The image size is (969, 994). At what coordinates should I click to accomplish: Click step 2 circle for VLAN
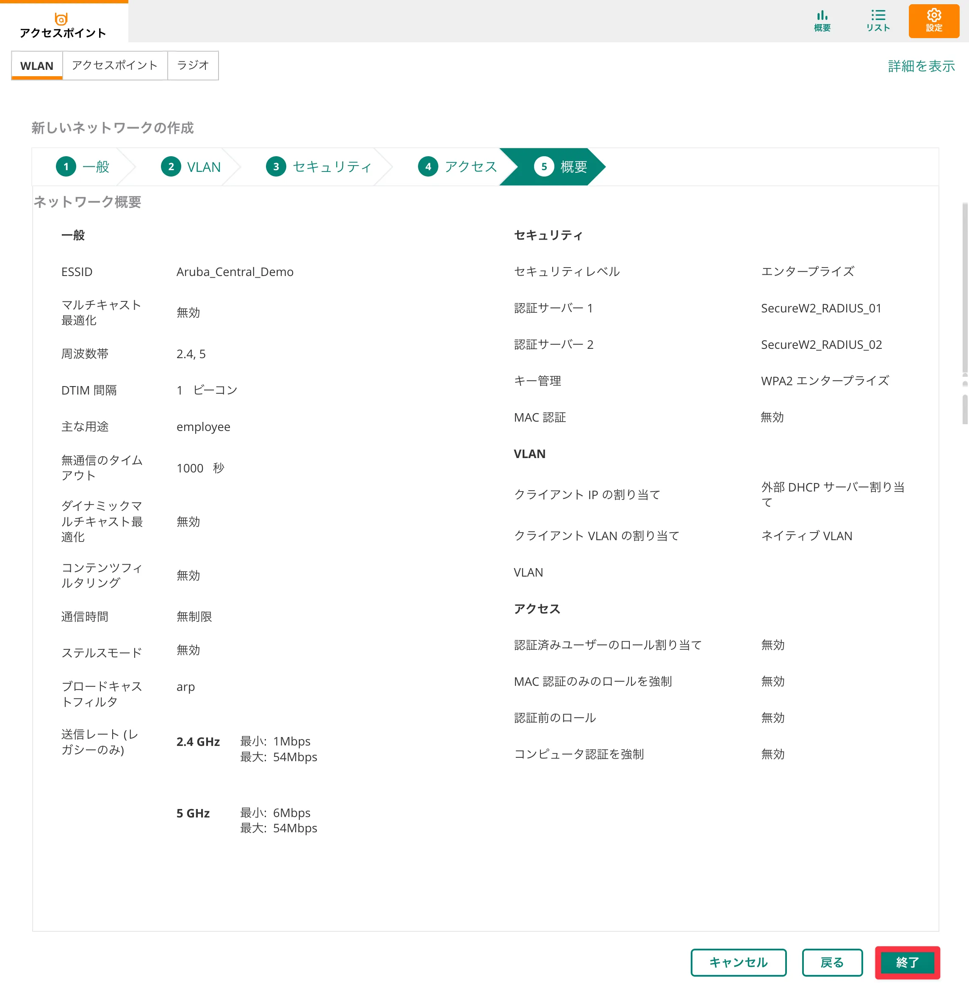[171, 167]
